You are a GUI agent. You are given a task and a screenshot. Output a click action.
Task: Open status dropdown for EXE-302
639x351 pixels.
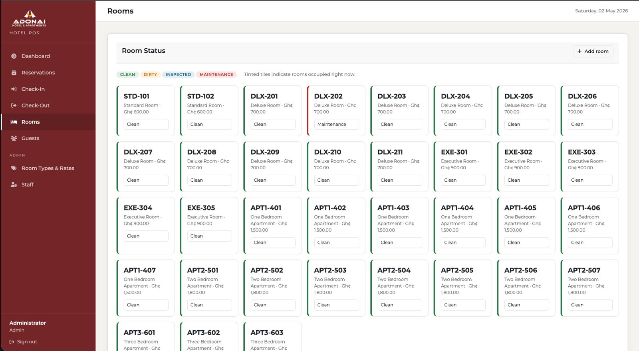pos(527,180)
